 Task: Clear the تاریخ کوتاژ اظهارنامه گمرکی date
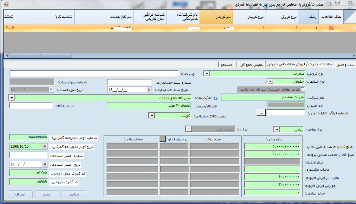[x=45, y=146]
